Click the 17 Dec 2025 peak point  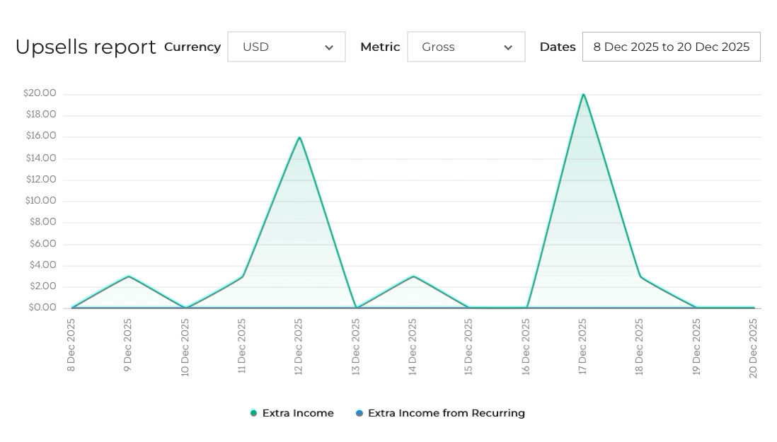(583, 94)
